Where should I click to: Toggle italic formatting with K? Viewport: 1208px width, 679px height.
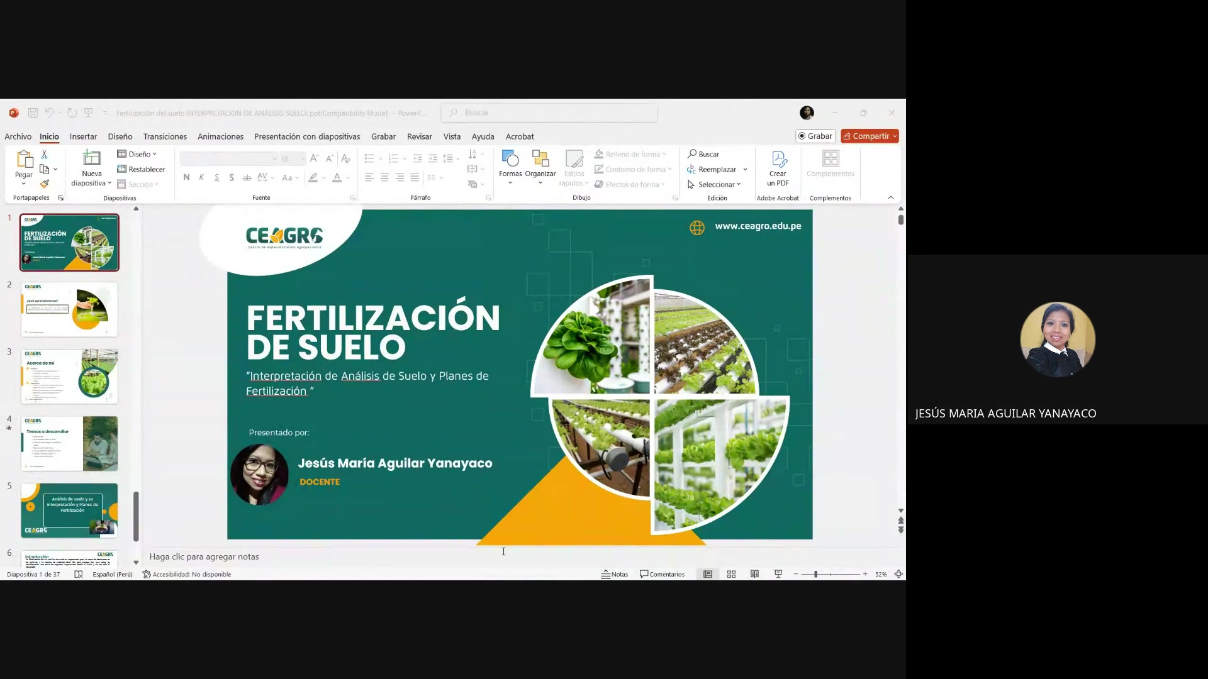pyautogui.click(x=201, y=177)
